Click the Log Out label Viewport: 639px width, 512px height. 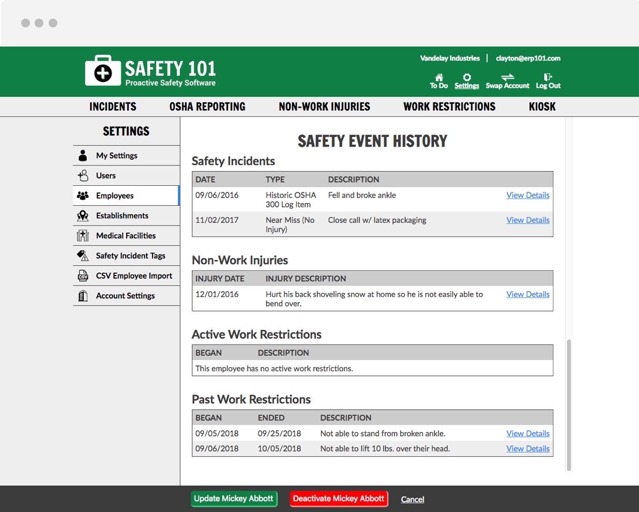548,86
